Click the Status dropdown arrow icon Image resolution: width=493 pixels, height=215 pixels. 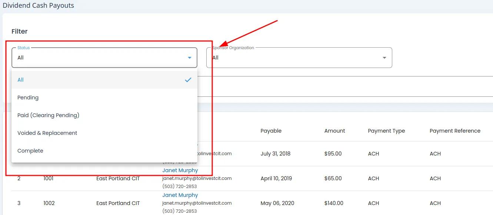pos(190,58)
